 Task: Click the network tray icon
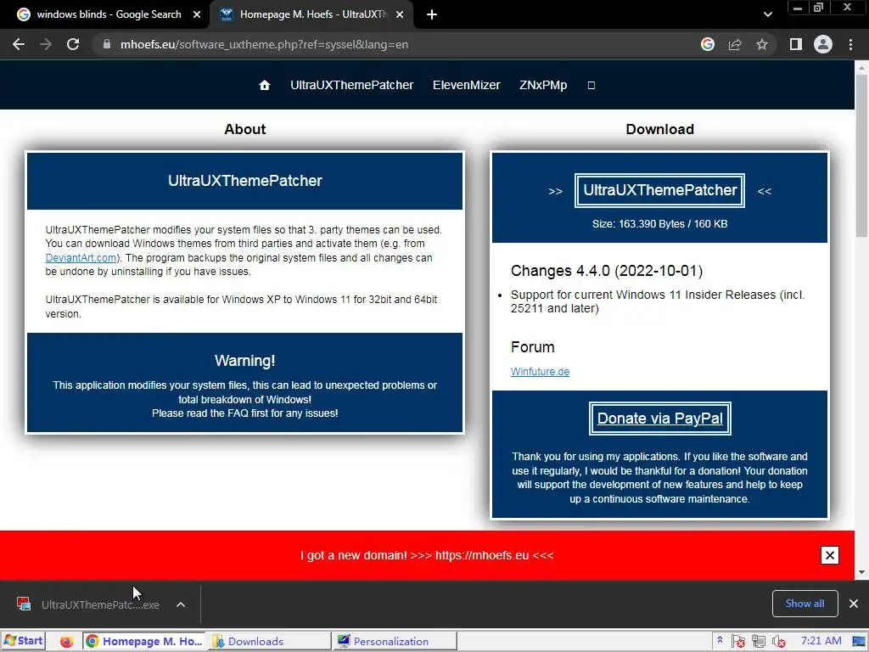(759, 642)
